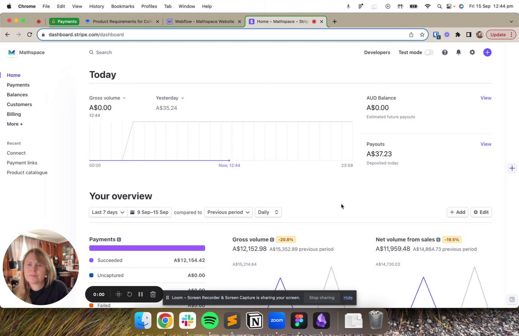Click the Payments info icon
This screenshot has height=336, width=519.
pos(119,239)
